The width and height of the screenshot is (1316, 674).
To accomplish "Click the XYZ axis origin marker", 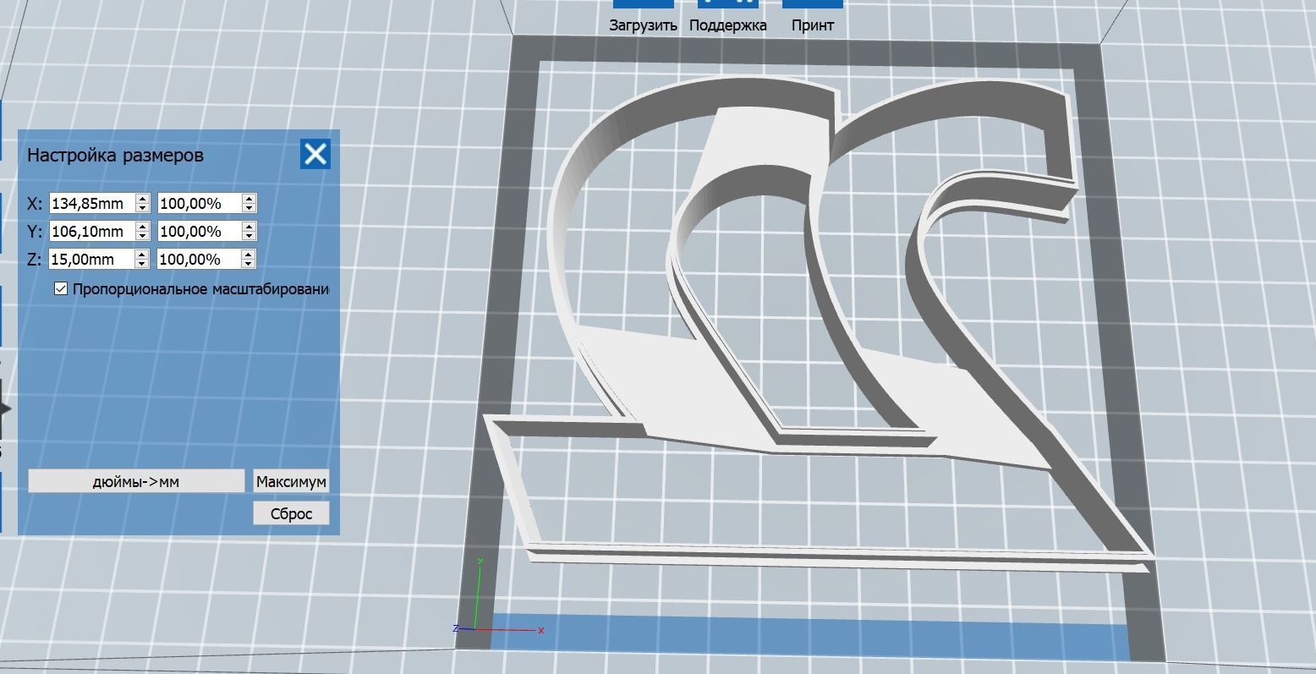I will [x=476, y=628].
